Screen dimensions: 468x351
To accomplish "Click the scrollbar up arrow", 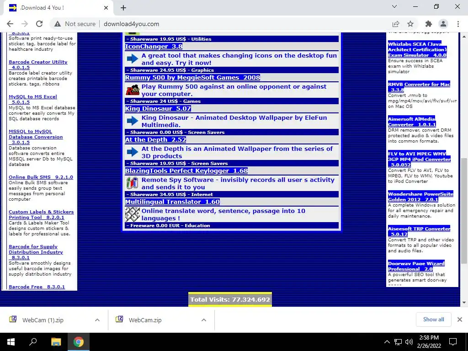I will [x=464, y=37].
